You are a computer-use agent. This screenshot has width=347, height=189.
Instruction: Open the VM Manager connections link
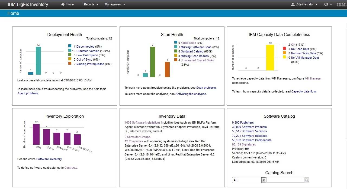click(x=313, y=78)
